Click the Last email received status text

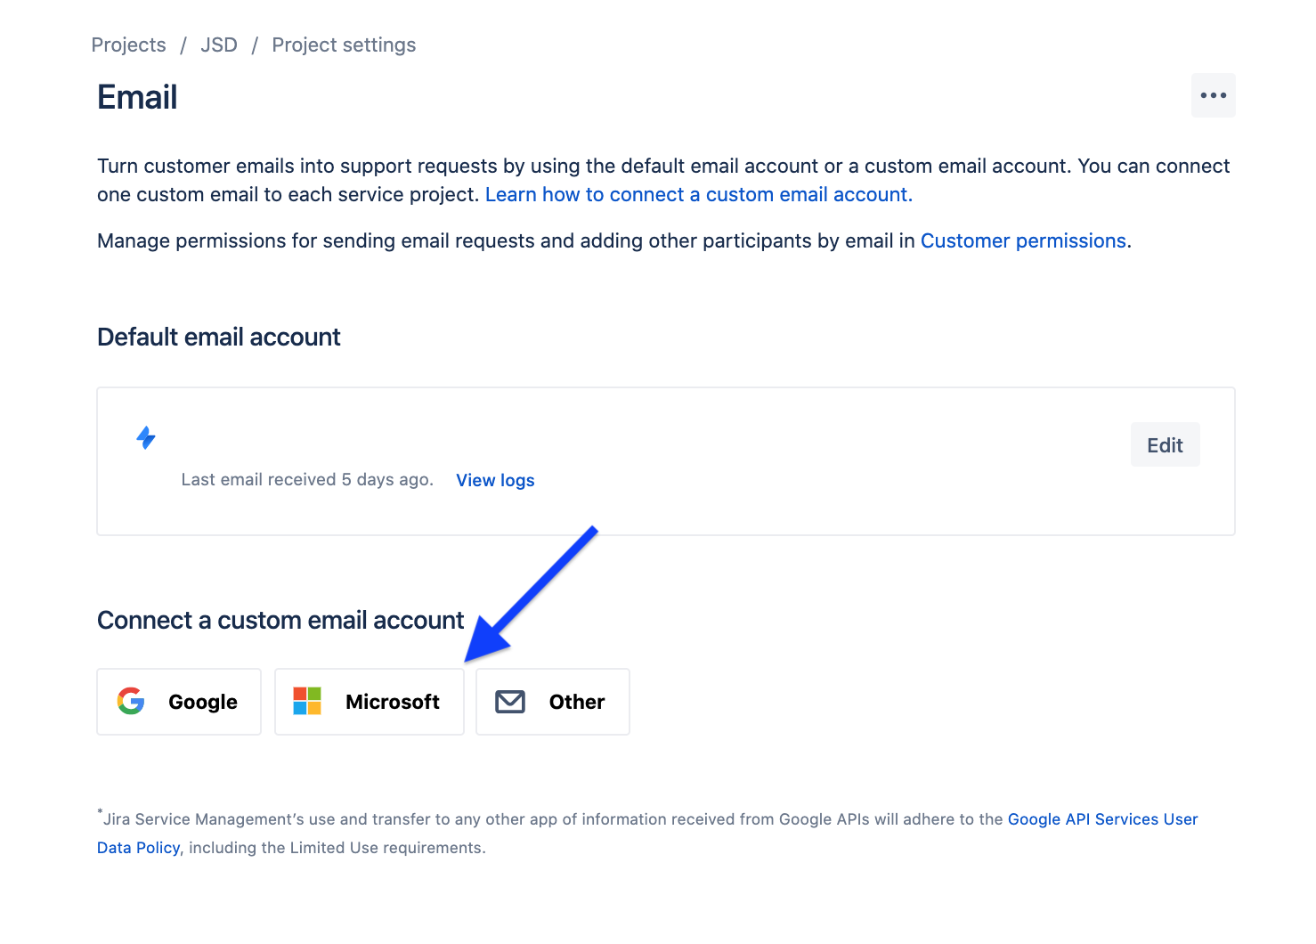tap(307, 479)
